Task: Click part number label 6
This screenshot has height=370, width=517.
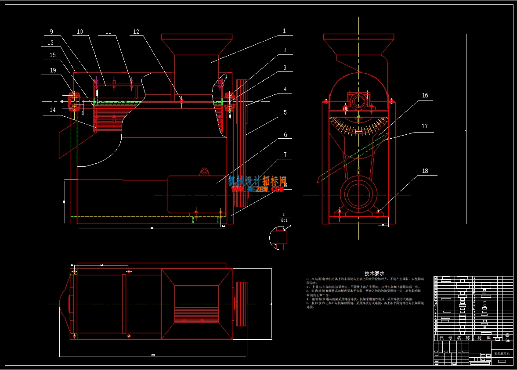Action: [285, 135]
